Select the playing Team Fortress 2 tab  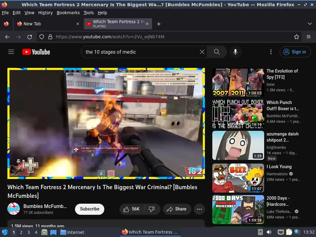coord(118,24)
